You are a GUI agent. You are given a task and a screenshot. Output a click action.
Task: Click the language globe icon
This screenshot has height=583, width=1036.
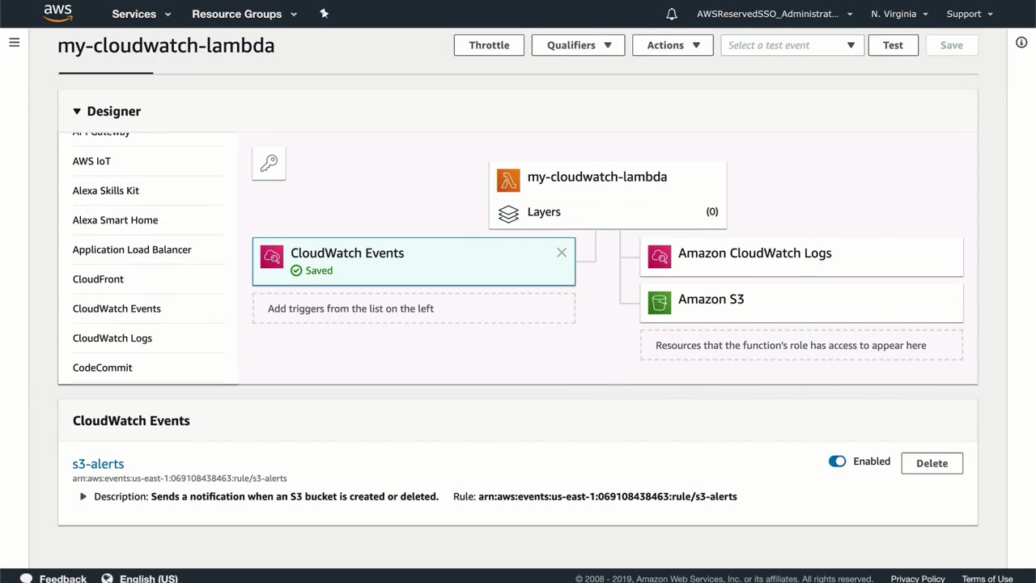pyautogui.click(x=107, y=578)
